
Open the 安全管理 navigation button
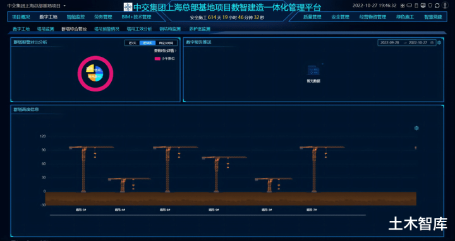(x=340, y=17)
